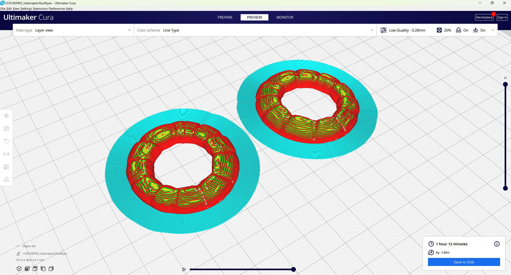511x275 pixels.
Task: Click the layer number field showing 22
Action: coord(505,78)
